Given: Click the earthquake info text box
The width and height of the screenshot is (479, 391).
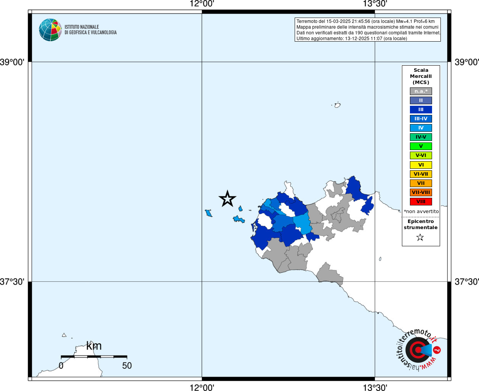Looking at the screenshot, I should [368, 30].
